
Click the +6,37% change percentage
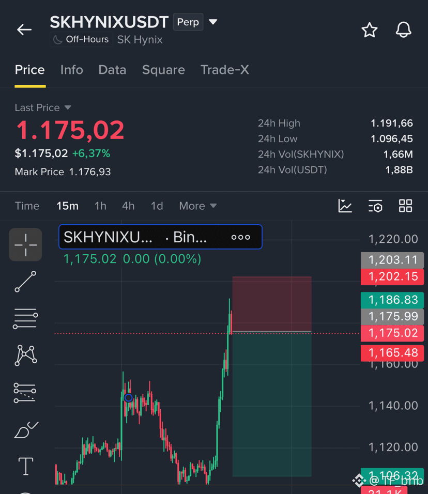(91, 153)
